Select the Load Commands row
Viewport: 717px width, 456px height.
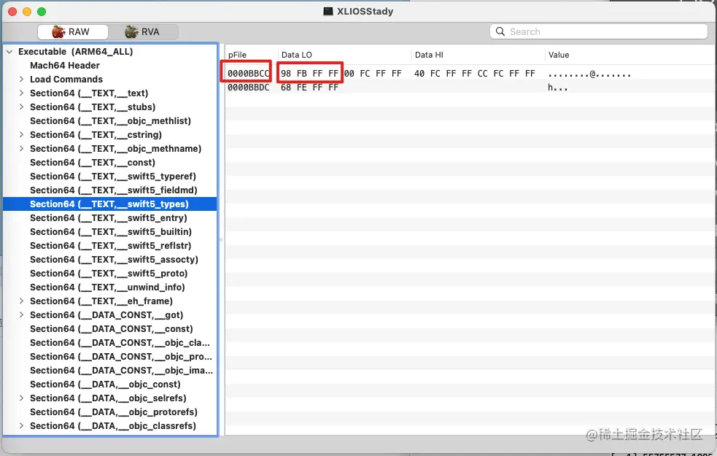110,79
